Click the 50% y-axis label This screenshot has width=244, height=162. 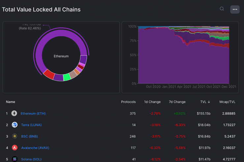click(x=133, y=55)
